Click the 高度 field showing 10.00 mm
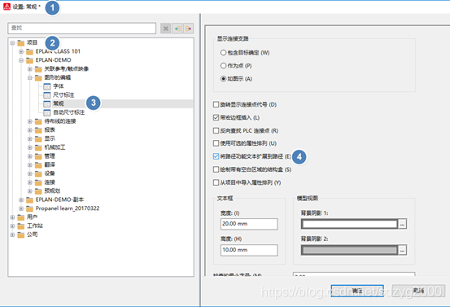Viewport: 450px width, 307px height. [x=249, y=250]
